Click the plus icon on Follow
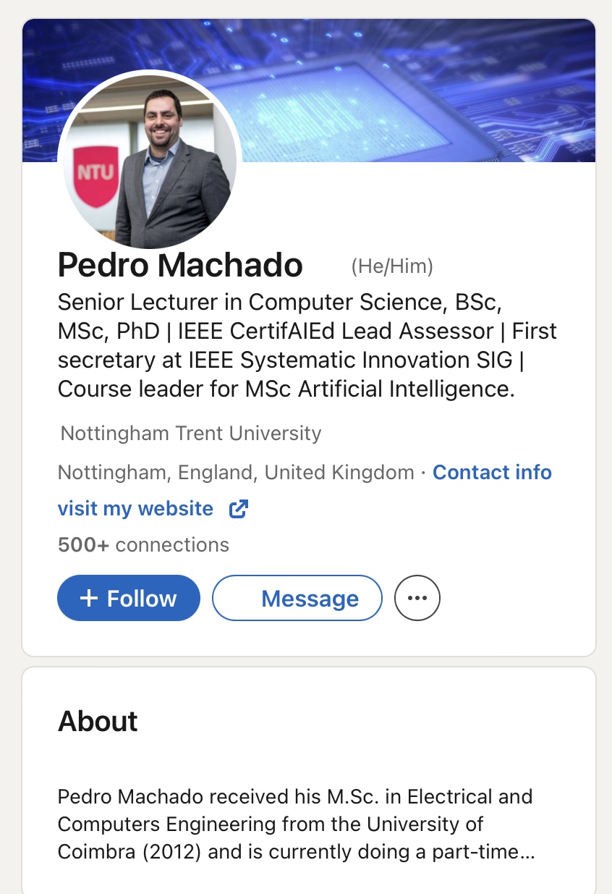This screenshot has height=894, width=612. (88, 598)
